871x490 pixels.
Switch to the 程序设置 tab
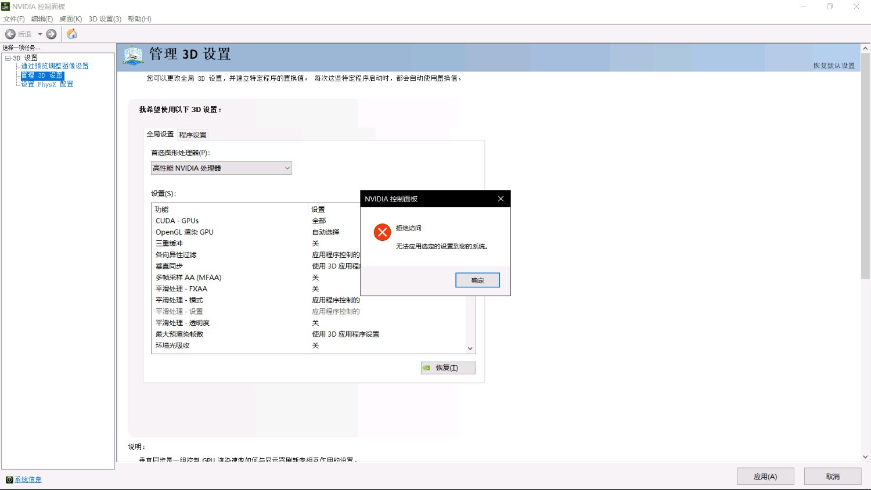pos(193,135)
